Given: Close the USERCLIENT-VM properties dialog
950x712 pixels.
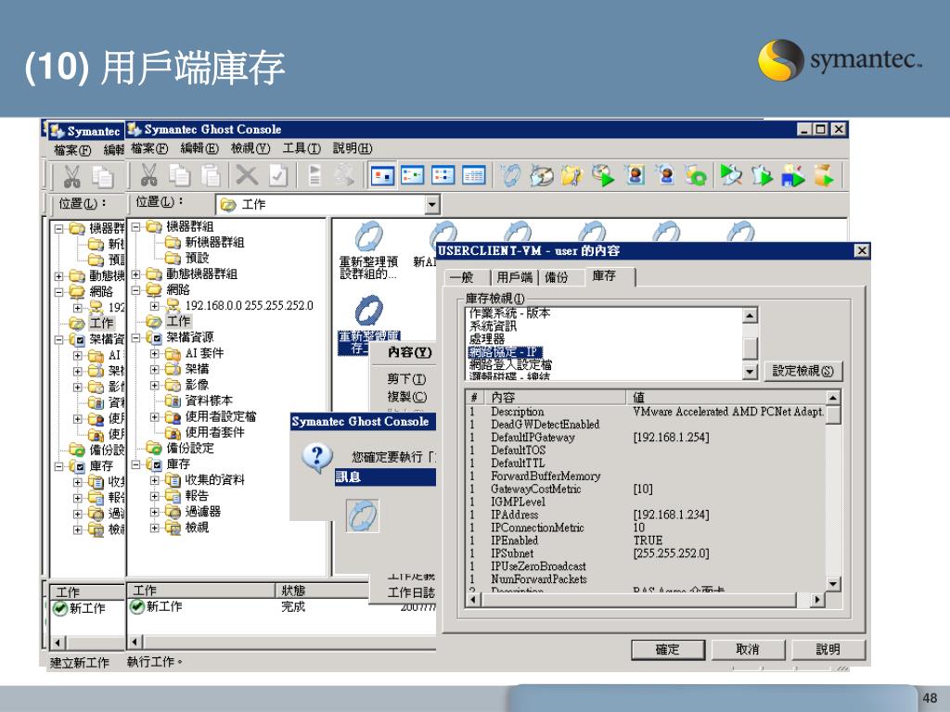Looking at the screenshot, I should pyautogui.click(x=862, y=250).
